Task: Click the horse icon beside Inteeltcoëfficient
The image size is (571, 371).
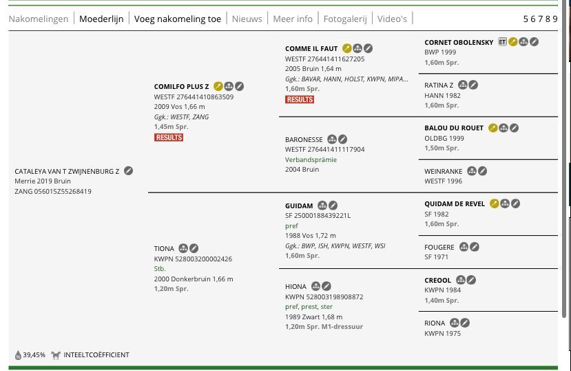Action: pos(55,355)
